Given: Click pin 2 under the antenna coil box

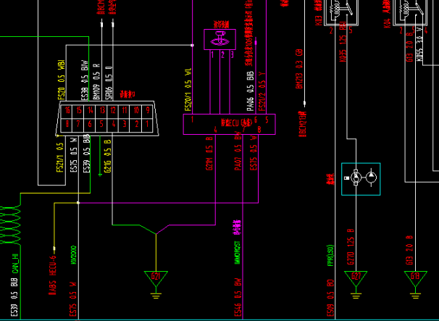Looking at the screenshot, I should [x=222, y=54].
